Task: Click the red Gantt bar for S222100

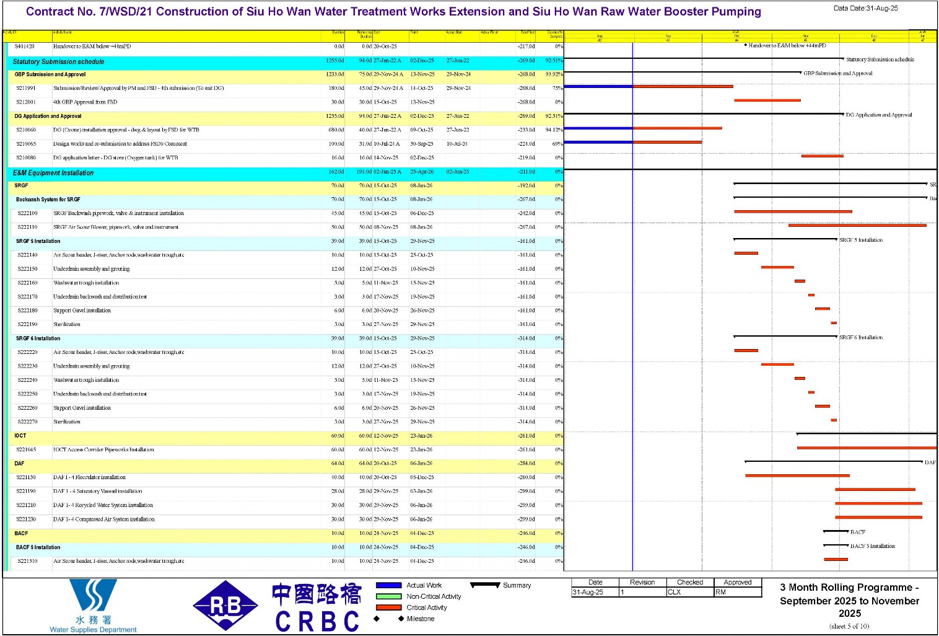Action: pyautogui.click(x=793, y=211)
